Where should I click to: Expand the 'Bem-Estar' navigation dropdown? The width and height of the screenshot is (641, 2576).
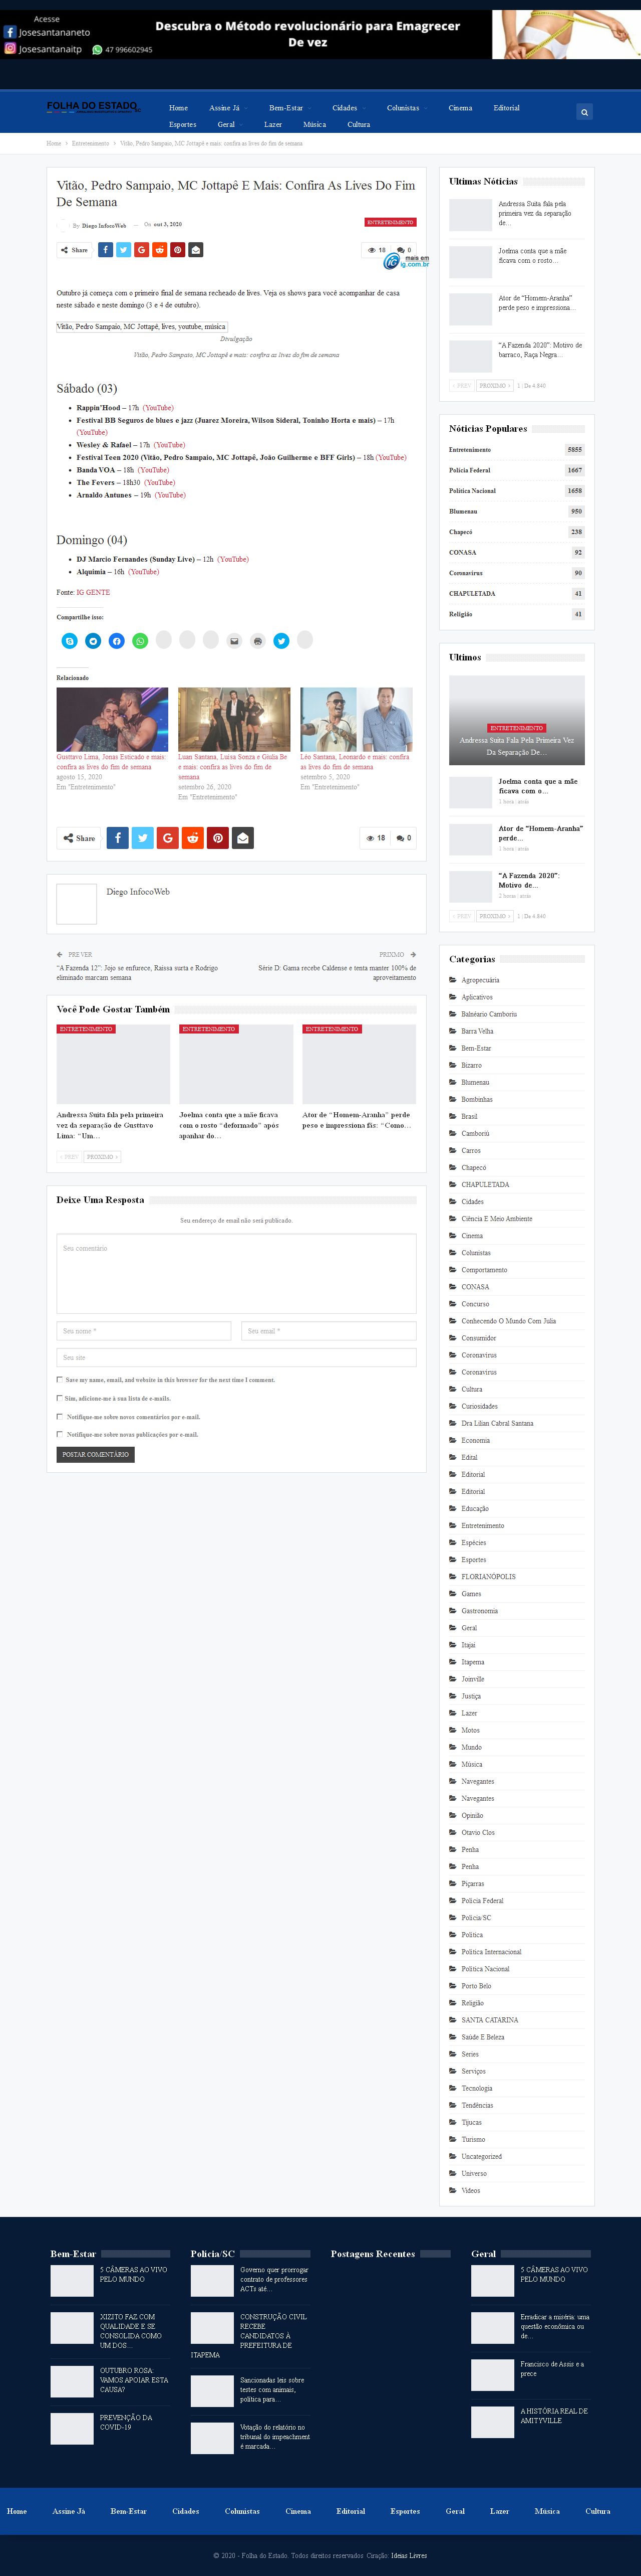288,108
